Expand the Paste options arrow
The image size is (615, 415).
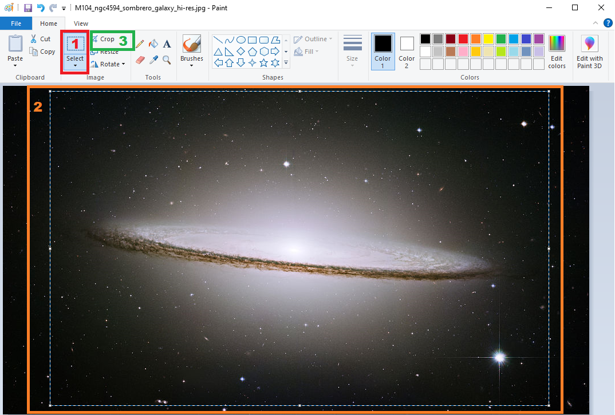tap(15, 65)
